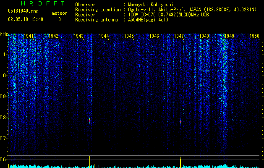Image resolution: width=264 pixels, height=168 pixels.
Task: Click the meteor label
Action: point(60,13)
